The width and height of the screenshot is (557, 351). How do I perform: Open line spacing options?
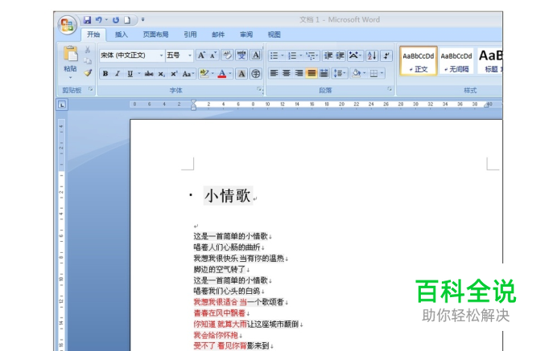pos(339,73)
